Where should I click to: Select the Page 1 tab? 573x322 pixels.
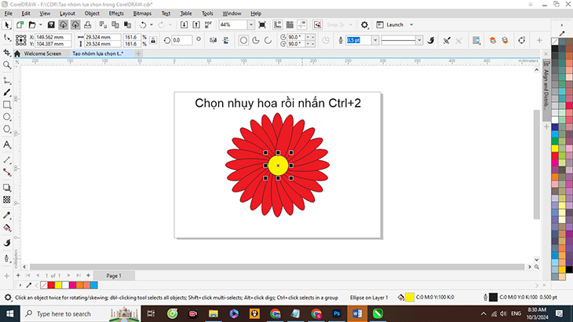click(x=114, y=276)
